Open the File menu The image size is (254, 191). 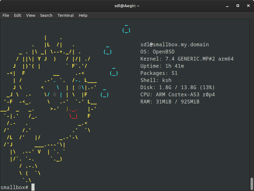[6, 15]
